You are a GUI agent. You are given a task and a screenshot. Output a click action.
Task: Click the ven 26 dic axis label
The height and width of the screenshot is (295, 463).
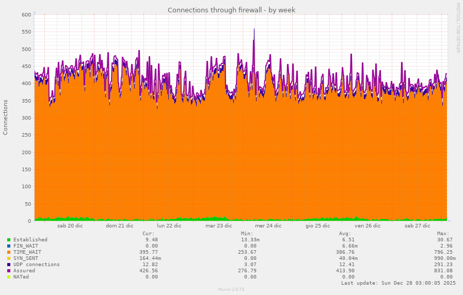[x=368, y=226]
